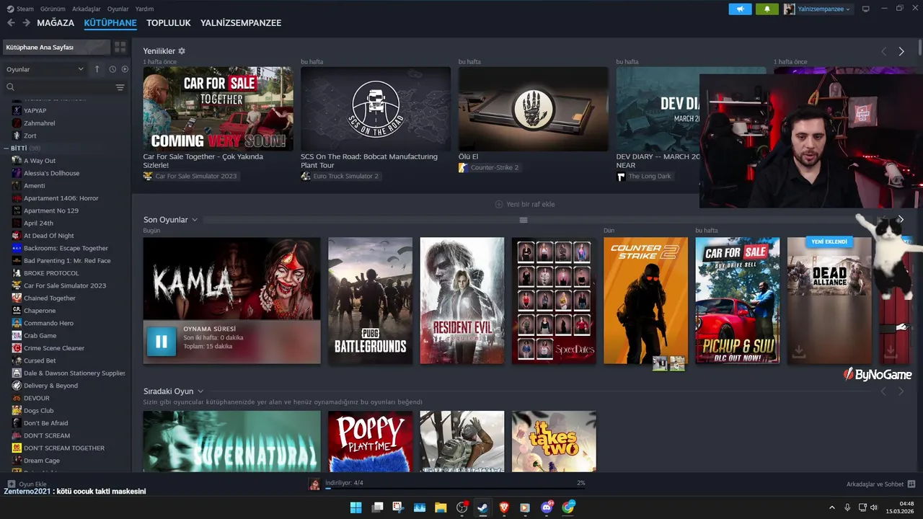Filter library by recent activity clock icon
923x519 pixels.
112,69
